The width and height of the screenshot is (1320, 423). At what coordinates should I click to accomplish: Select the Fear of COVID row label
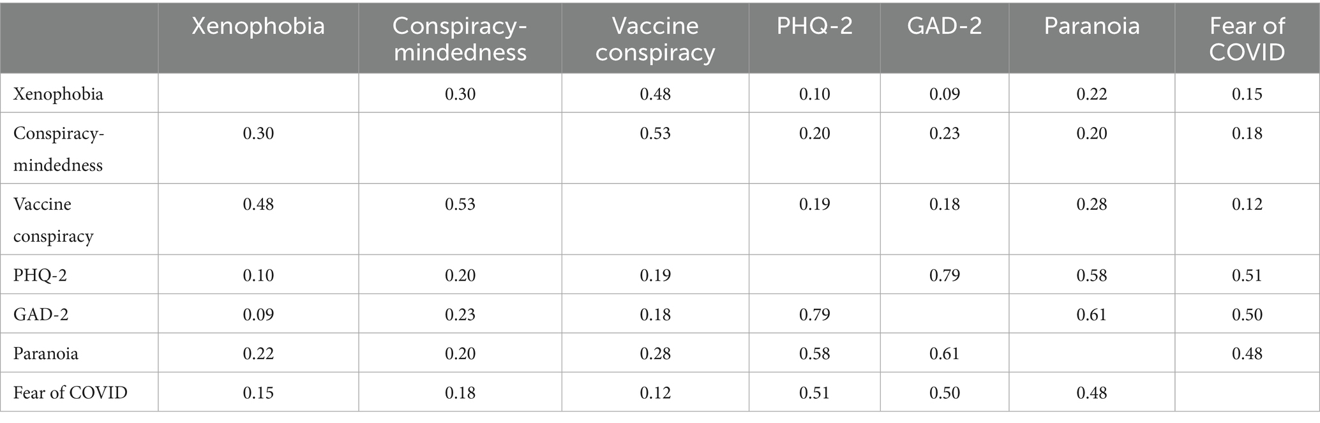(70, 392)
